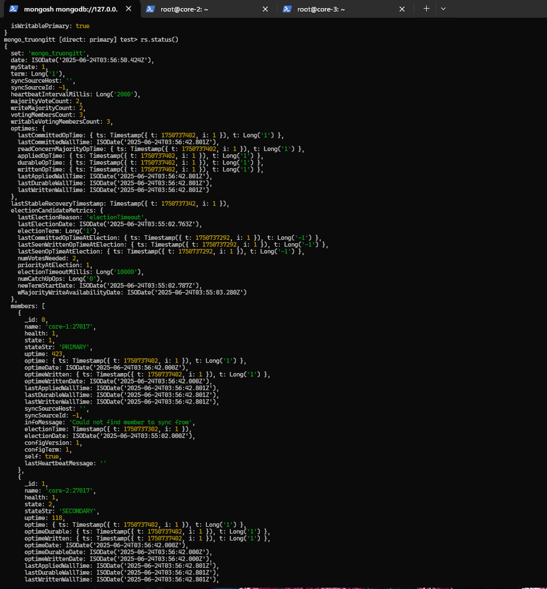The image size is (547, 589).
Task: Click the optimeDurableDate line
Action: coord(118,552)
